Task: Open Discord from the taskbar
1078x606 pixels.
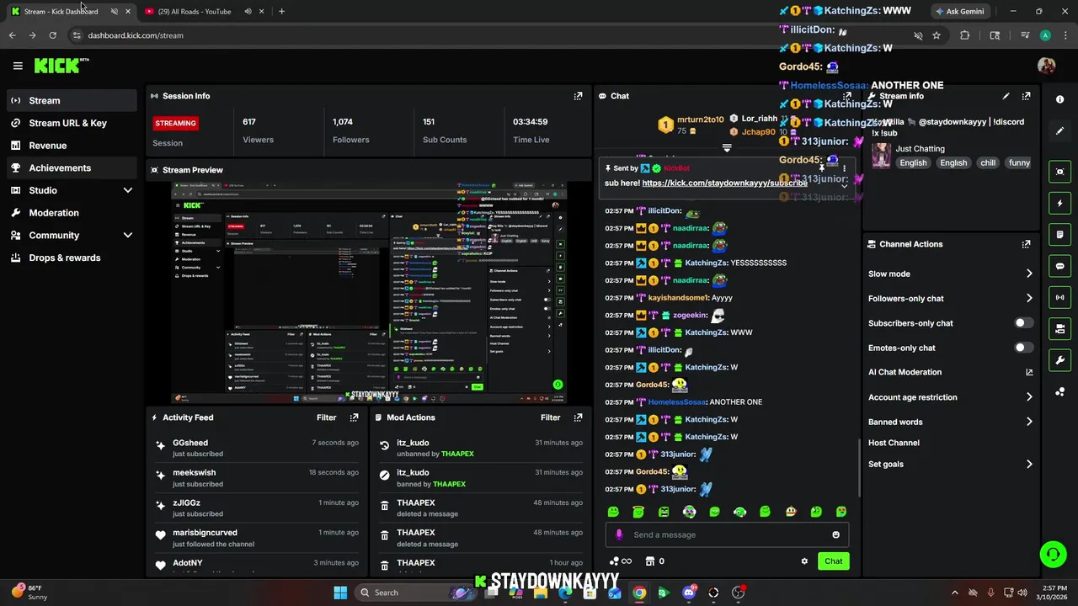Action: click(x=689, y=593)
